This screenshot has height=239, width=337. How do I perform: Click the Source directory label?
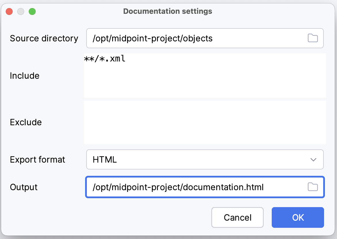click(x=44, y=38)
